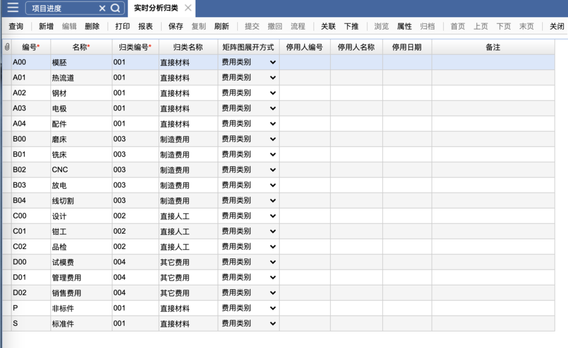Select the 非标件 name cell
This screenshot has height=348, width=568.
pos(81,308)
